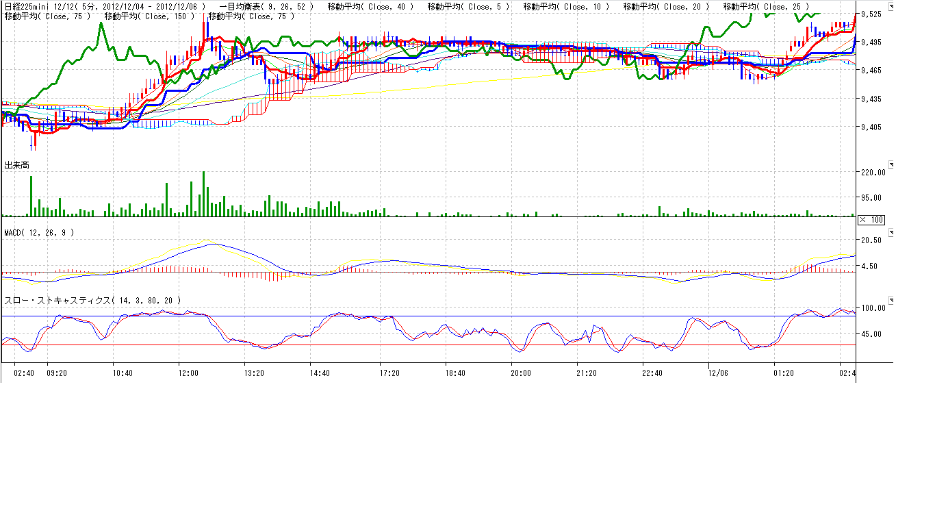Select the 移動平均(Close, 150) legend label
The height and width of the screenshot is (526, 935).
149,15
